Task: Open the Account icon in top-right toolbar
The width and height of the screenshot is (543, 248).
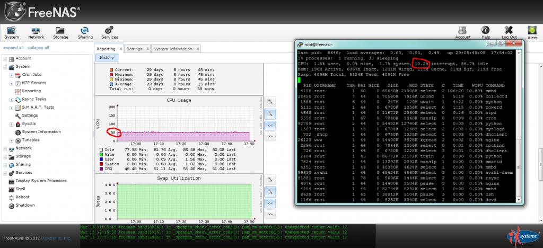Action: click(x=462, y=32)
